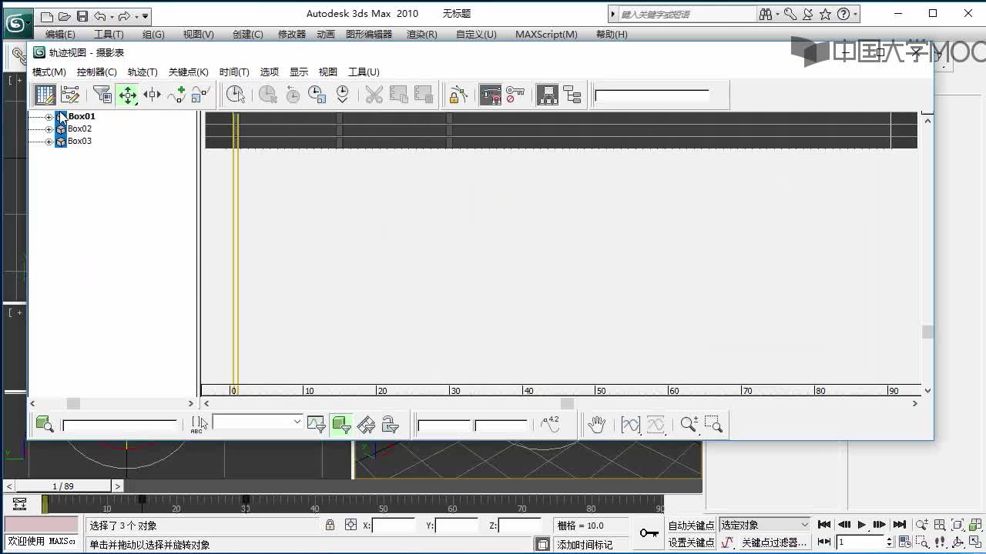Choose the Add Keys tool
Viewport: 986px width, 554px height.
pyautogui.click(x=176, y=95)
